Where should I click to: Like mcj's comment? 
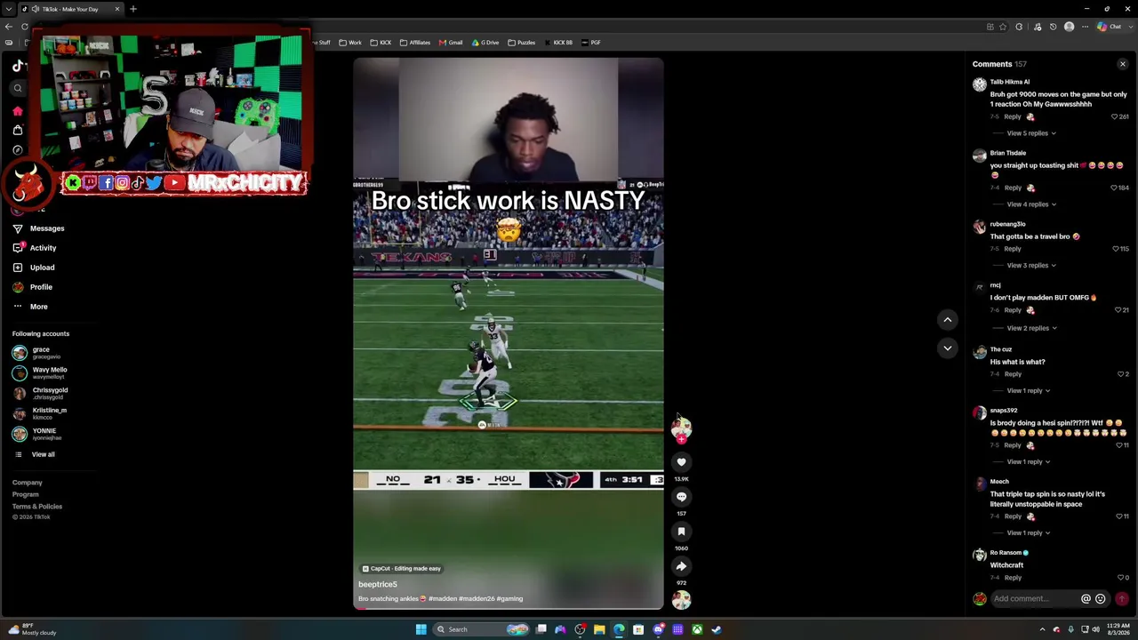click(x=1118, y=310)
